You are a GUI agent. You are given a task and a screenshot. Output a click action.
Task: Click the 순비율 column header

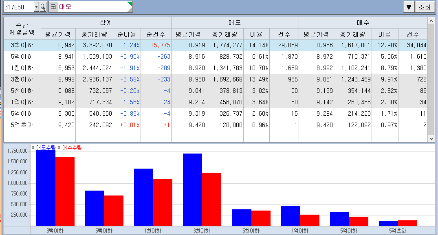pyautogui.click(x=127, y=34)
